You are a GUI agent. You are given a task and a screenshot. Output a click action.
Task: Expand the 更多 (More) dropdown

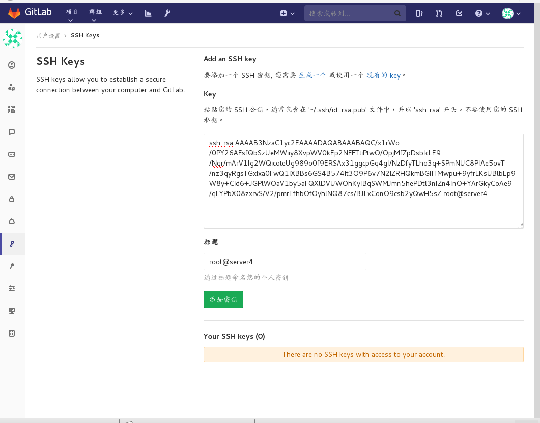pyautogui.click(x=123, y=13)
